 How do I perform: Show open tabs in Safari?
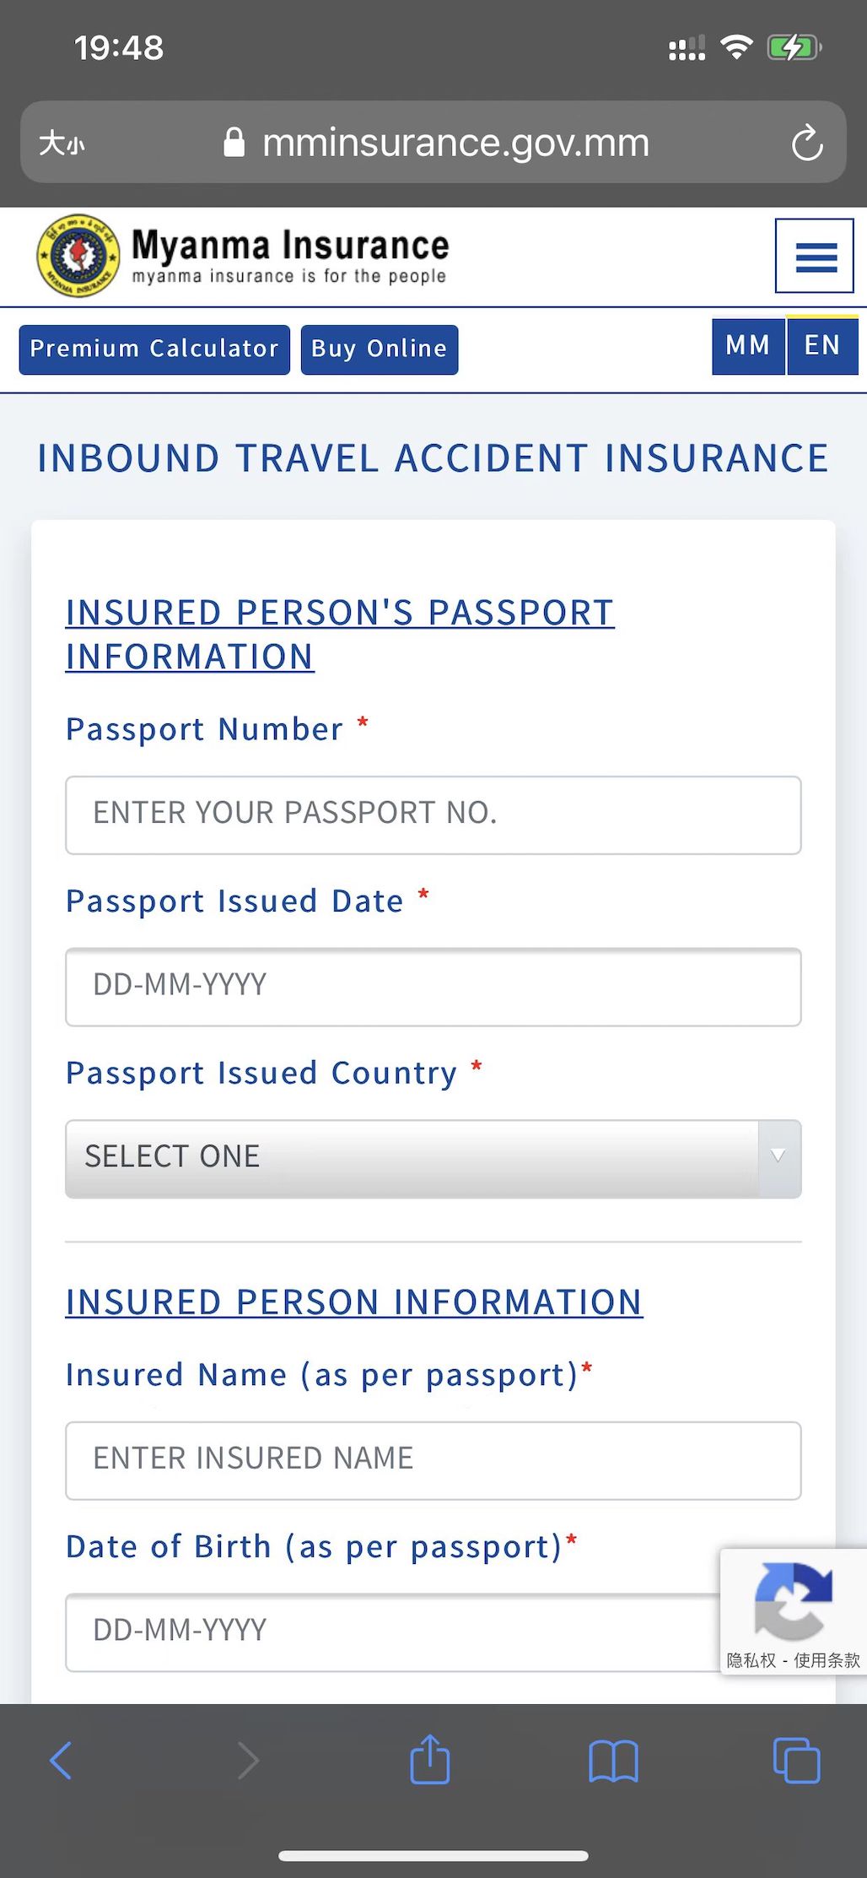pos(796,1761)
